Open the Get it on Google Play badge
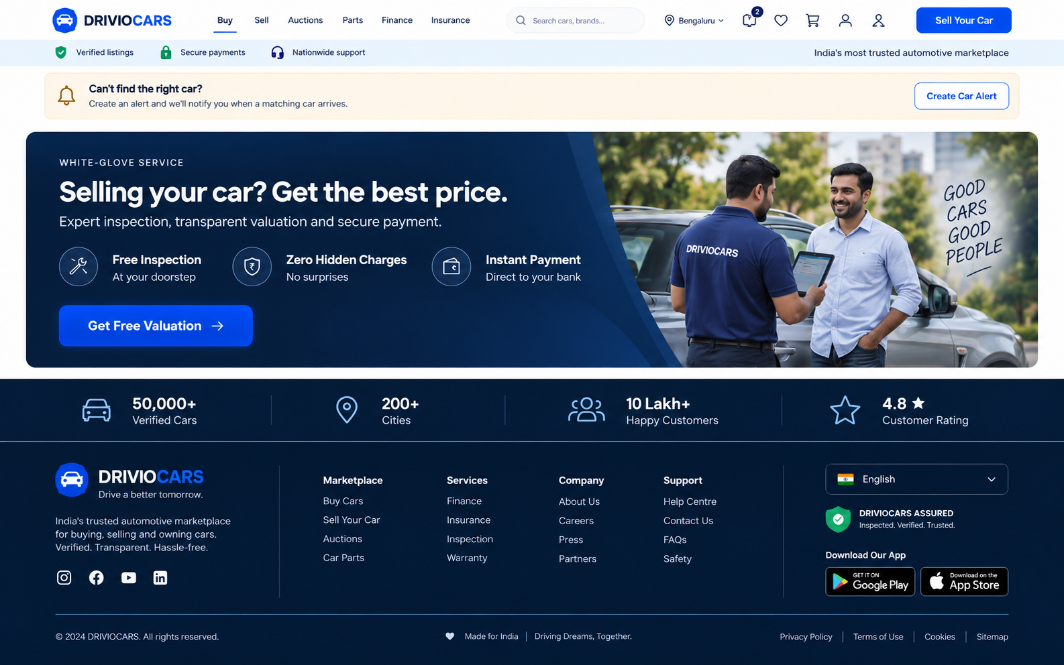The height and width of the screenshot is (665, 1064). pyautogui.click(x=870, y=581)
